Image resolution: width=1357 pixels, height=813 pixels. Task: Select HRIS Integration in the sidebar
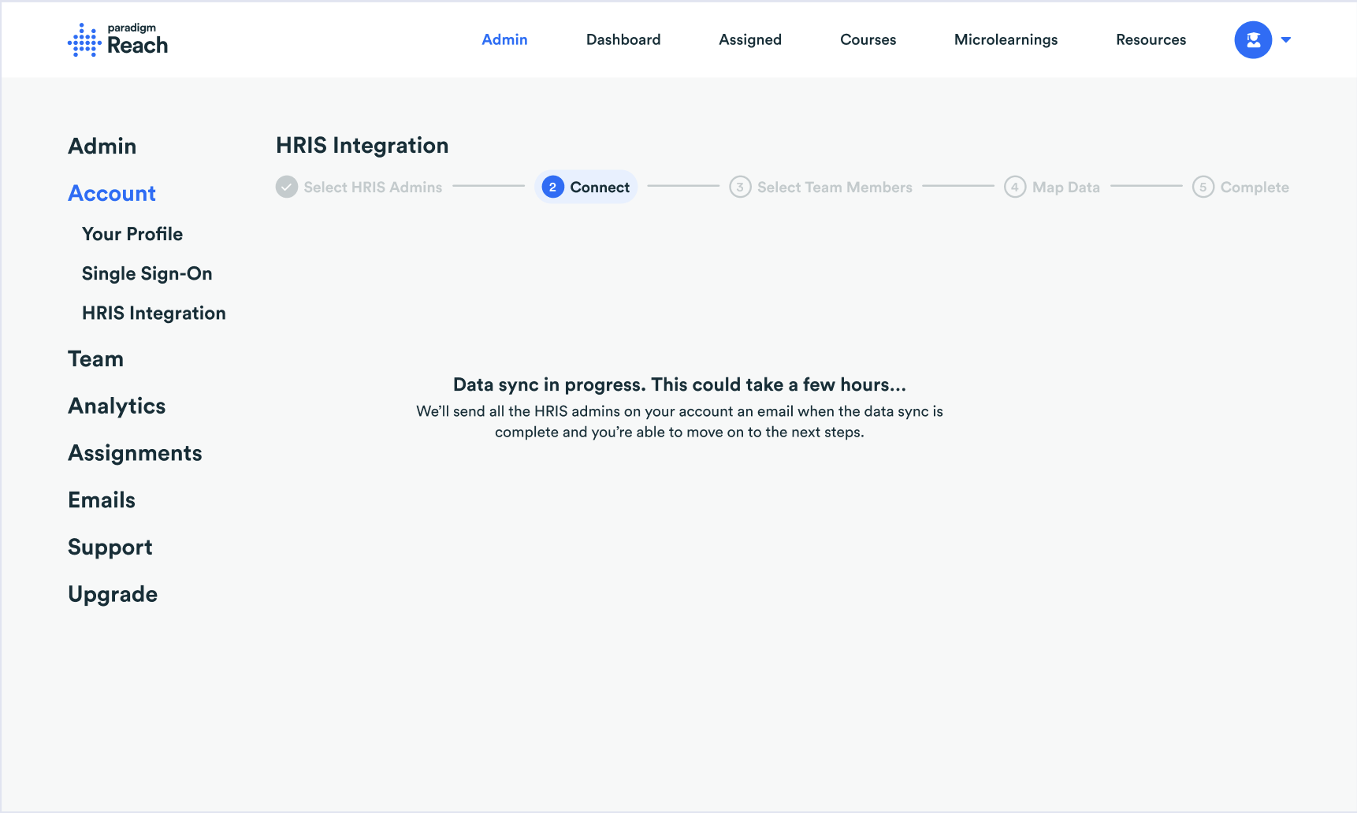pyautogui.click(x=154, y=314)
